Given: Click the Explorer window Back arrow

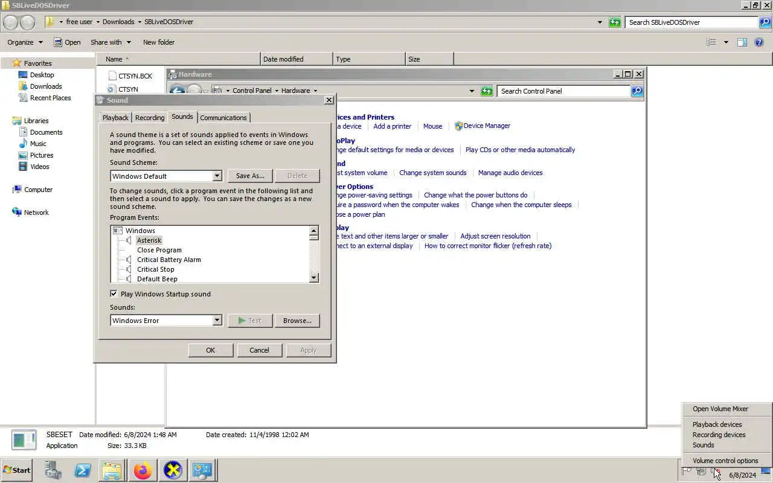Looking at the screenshot, I should tap(10, 22).
